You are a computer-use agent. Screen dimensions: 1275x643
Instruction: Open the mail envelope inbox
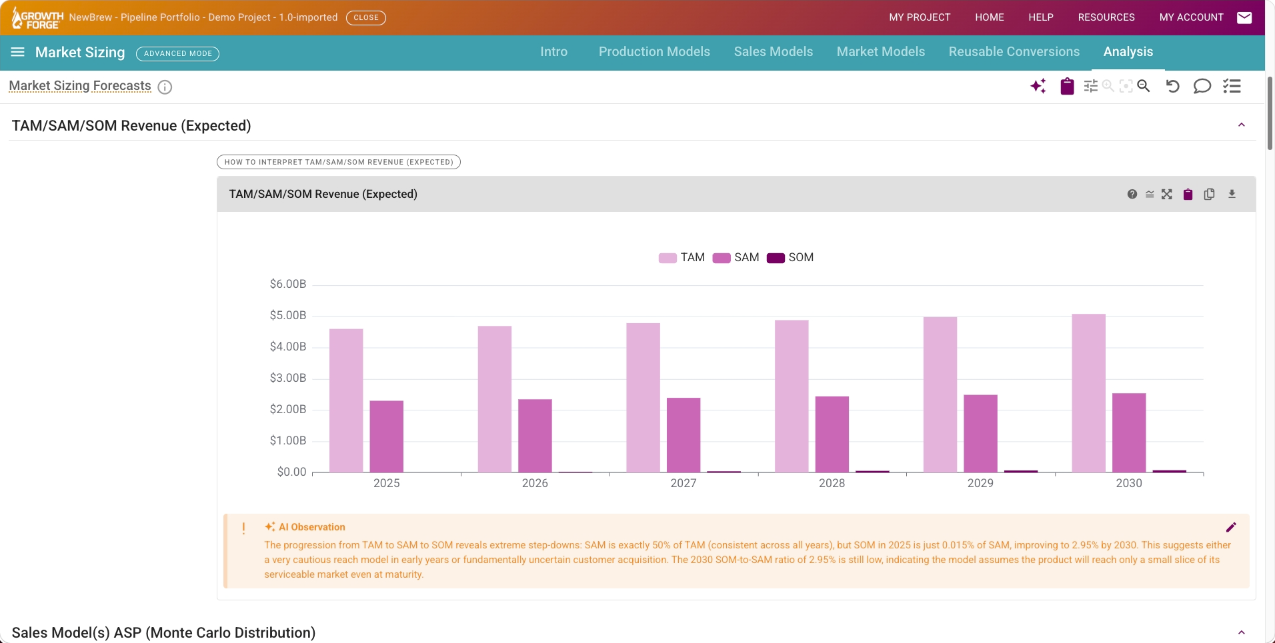click(1244, 18)
